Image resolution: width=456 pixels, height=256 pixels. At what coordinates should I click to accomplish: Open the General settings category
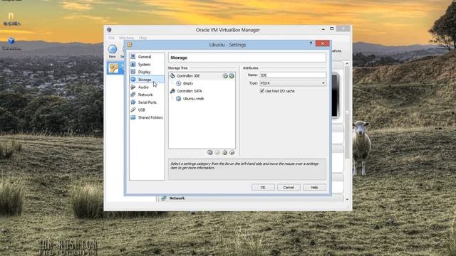click(147, 57)
